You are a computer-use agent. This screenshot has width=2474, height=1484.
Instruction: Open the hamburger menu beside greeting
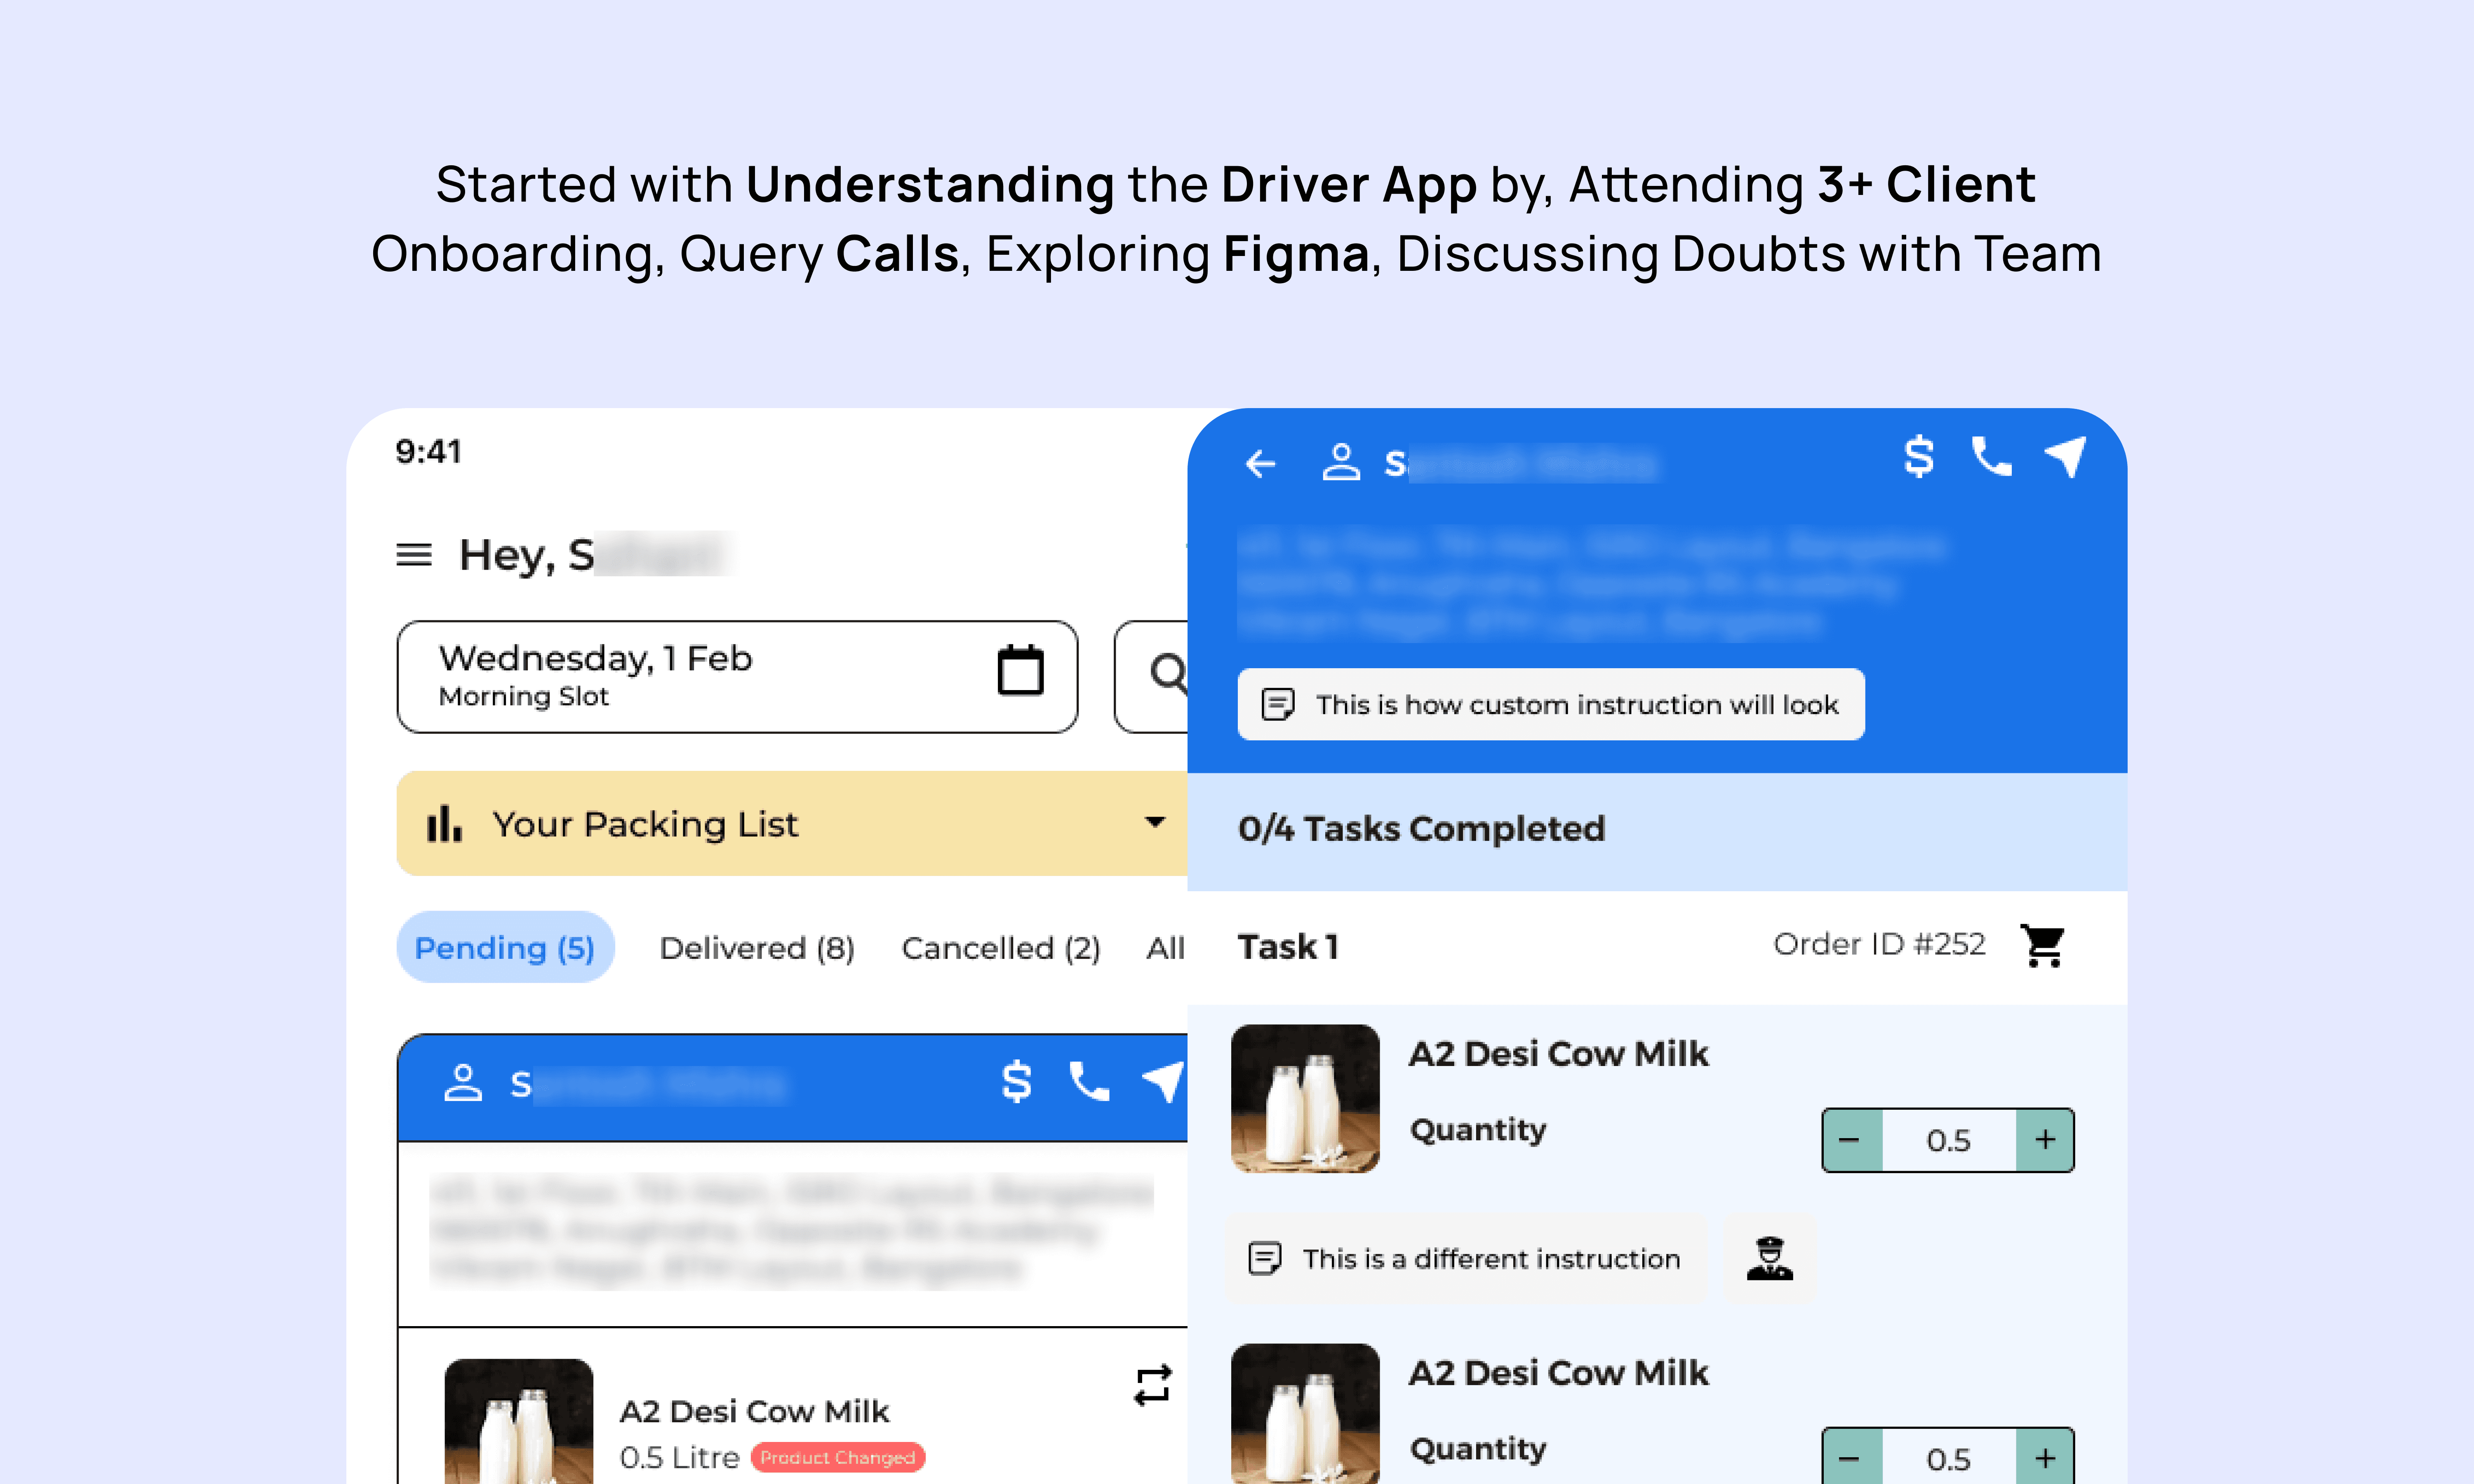tap(413, 554)
